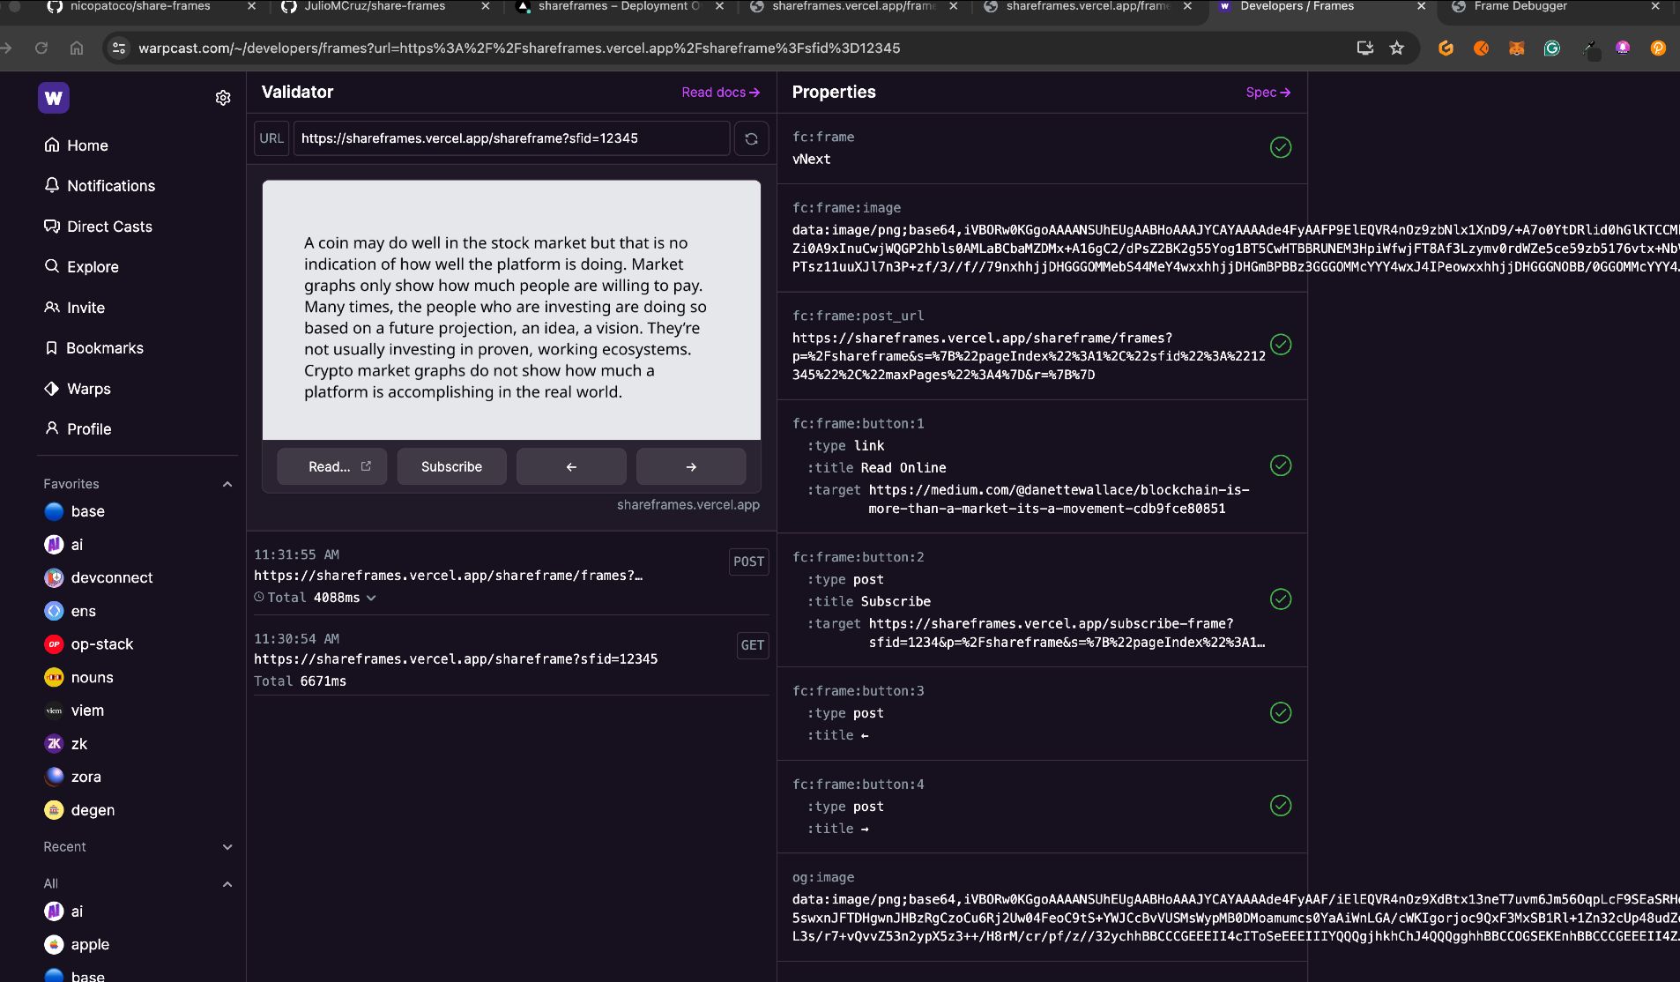1680x982 pixels.
Task: Click the fc:frame validation check icon
Action: tap(1281, 147)
